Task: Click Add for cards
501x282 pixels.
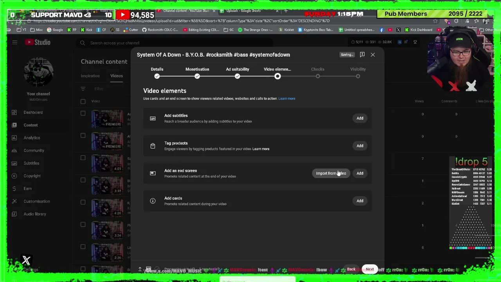Action: (x=360, y=201)
